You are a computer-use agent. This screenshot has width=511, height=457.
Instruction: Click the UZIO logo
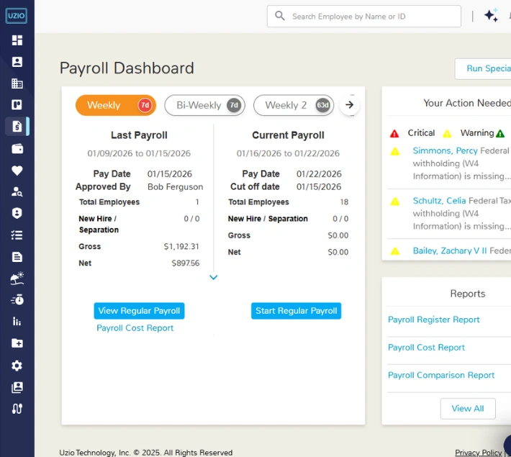tap(17, 15)
